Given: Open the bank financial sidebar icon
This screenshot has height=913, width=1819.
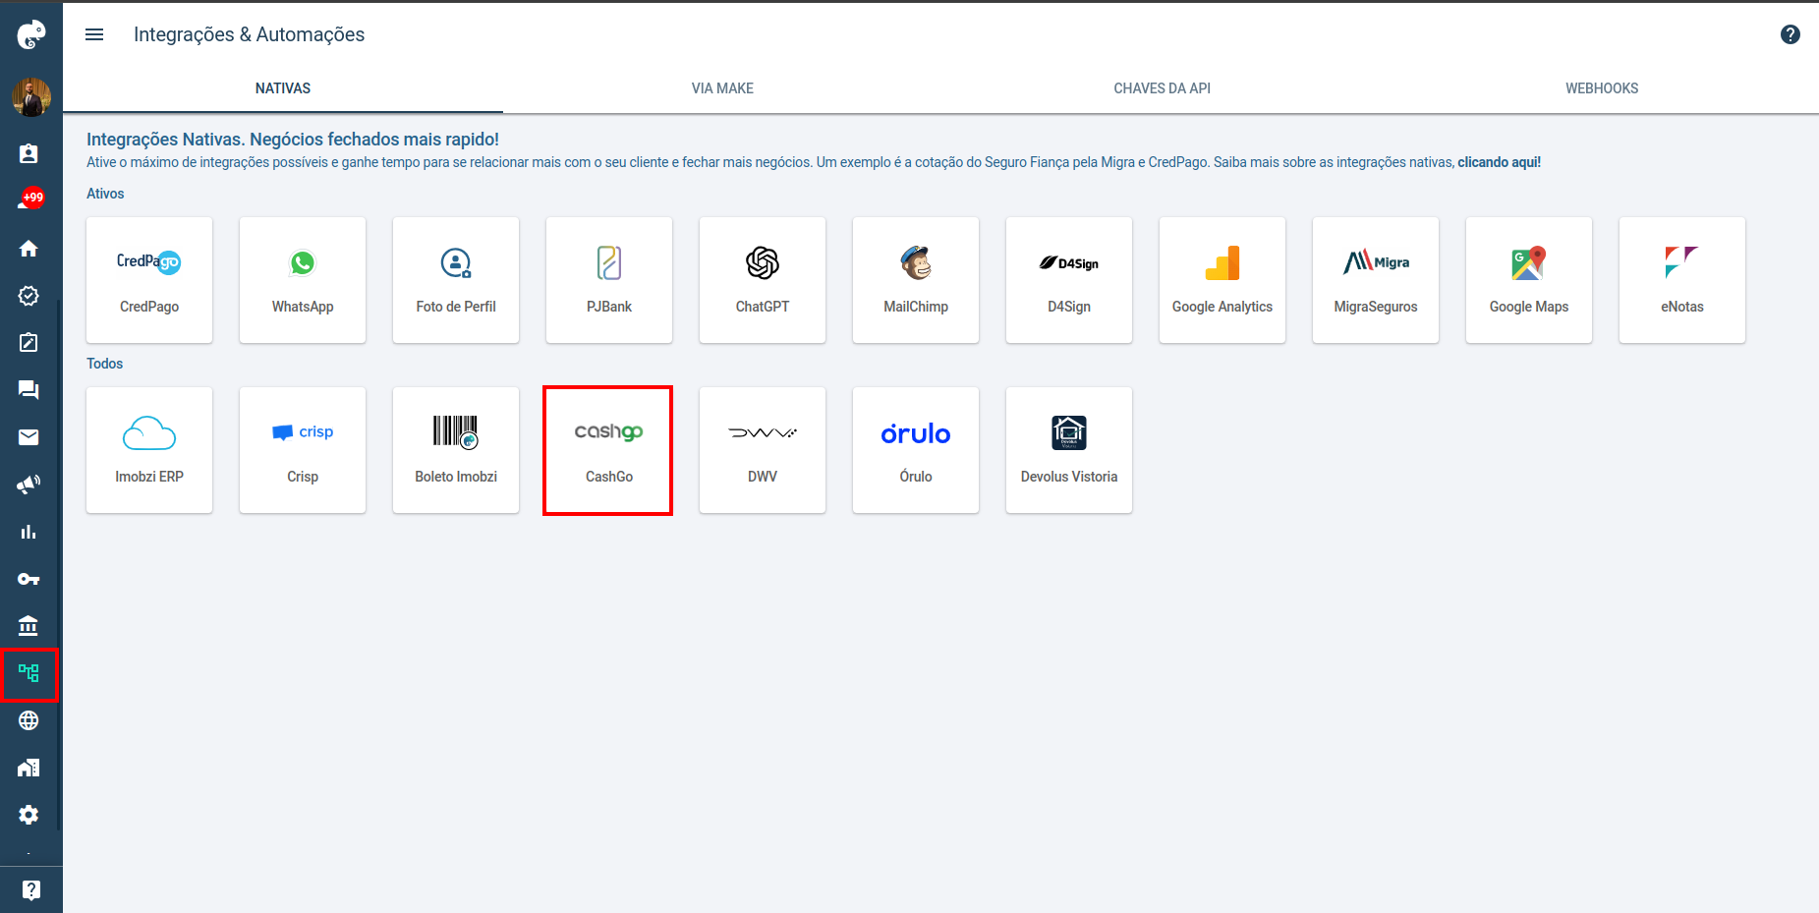Looking at the screenshot, I should pos(28,626).
